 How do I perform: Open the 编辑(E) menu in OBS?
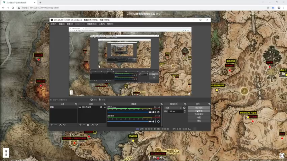61,24
